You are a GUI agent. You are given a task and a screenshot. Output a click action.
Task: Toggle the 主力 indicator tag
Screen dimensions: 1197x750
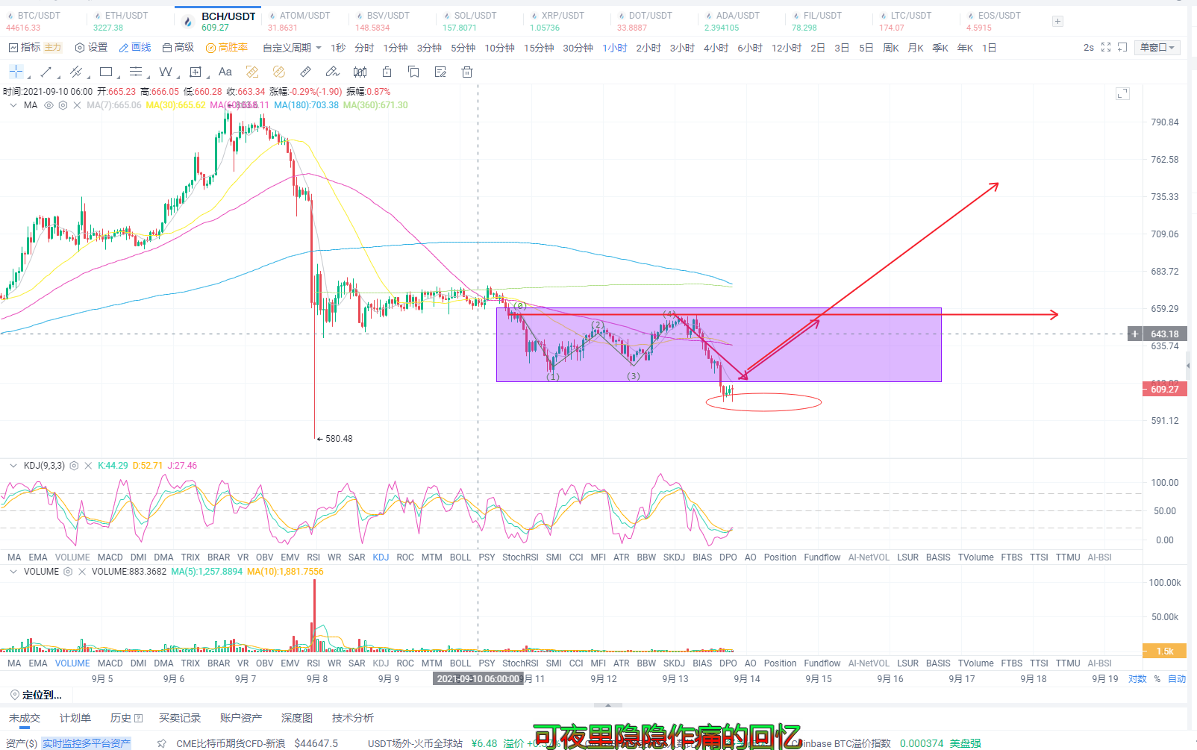tap(53, 48)
